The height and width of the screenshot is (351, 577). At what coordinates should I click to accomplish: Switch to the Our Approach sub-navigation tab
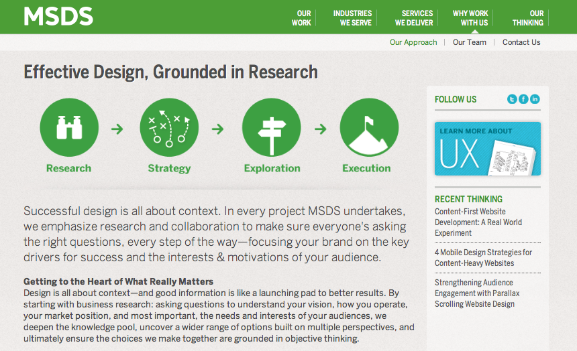click(x=413, y=42)
